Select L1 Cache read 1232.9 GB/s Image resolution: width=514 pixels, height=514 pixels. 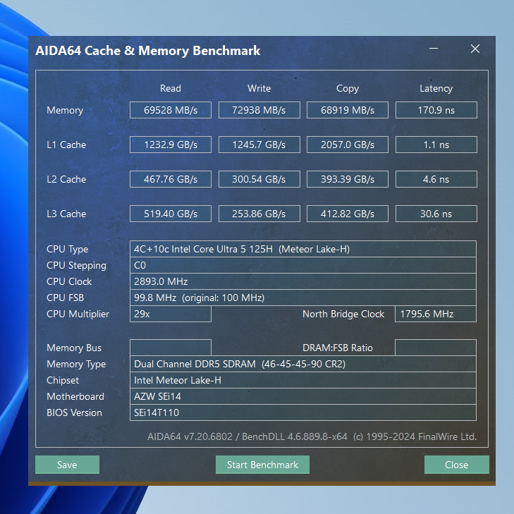tap(171, 145)
